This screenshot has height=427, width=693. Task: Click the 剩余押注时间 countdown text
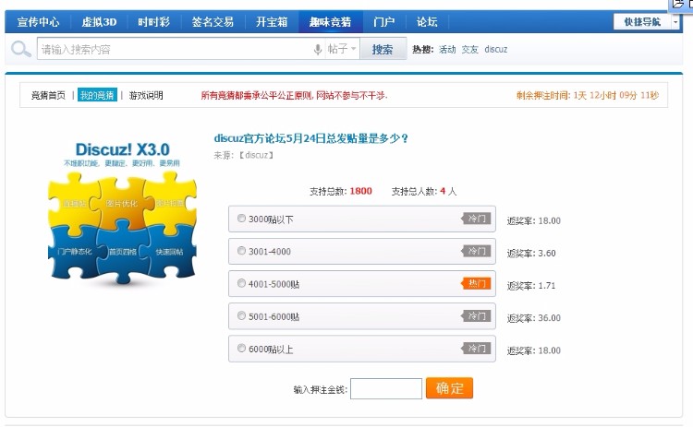(x=588, y=95)
